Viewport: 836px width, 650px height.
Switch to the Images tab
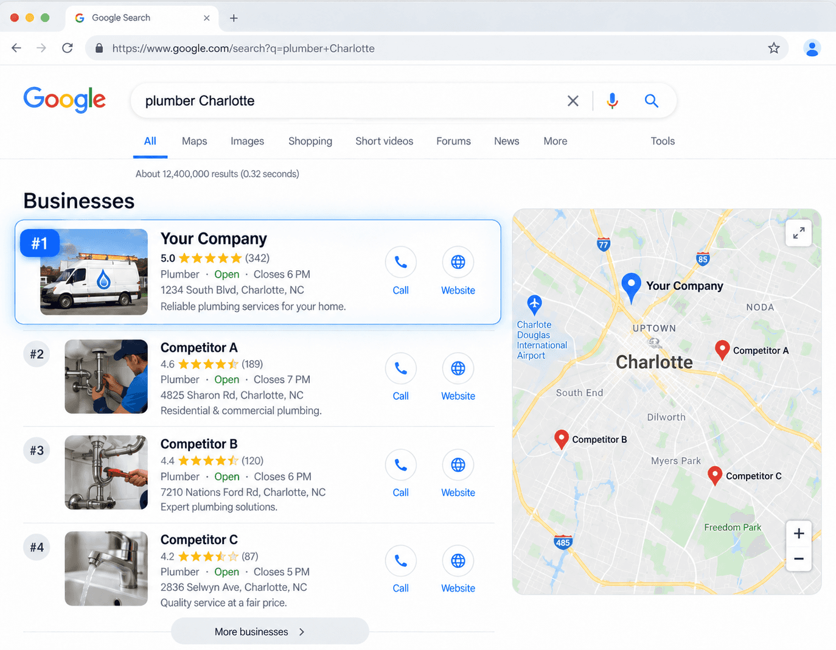pos(247,141)
